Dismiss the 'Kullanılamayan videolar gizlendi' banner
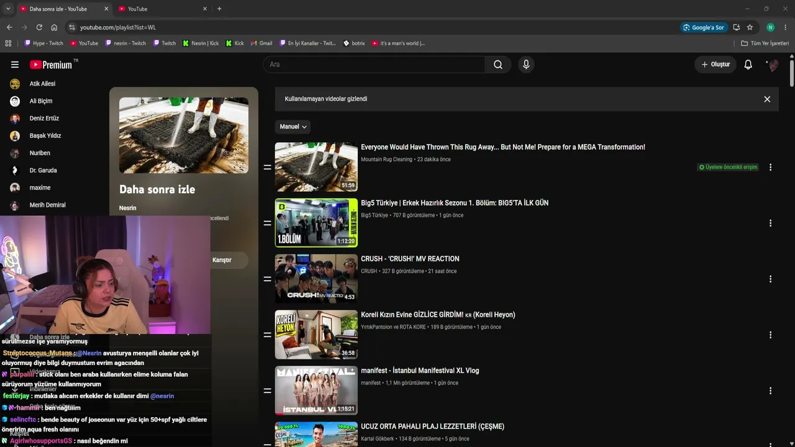 pos(767,99)
